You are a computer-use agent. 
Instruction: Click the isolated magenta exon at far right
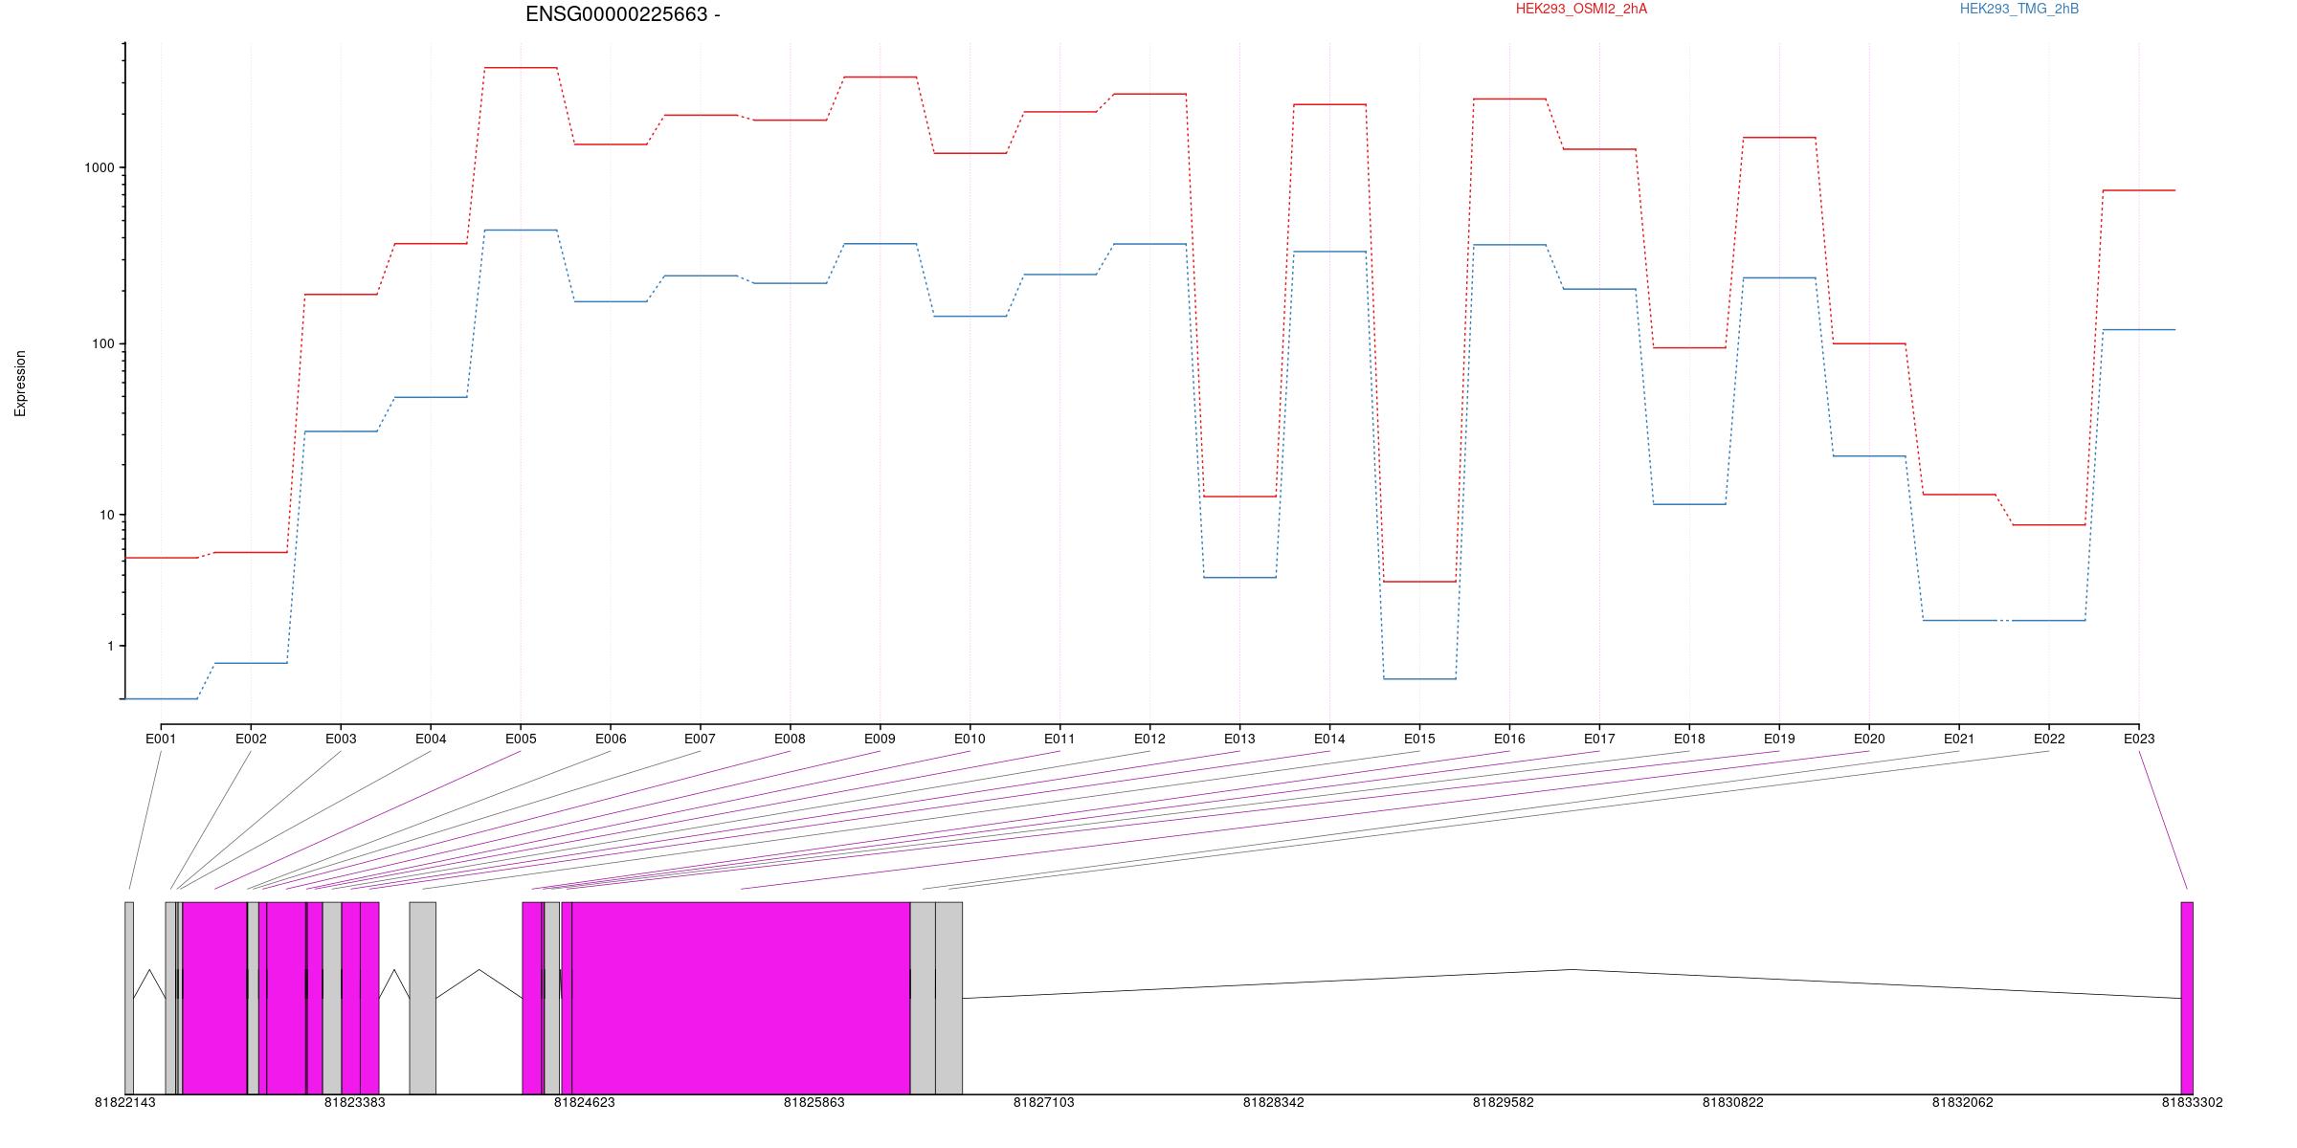(x=2187, y=998)
